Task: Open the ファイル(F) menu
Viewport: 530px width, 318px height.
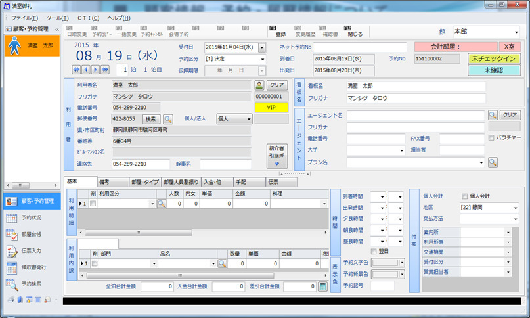Action: 24,18
